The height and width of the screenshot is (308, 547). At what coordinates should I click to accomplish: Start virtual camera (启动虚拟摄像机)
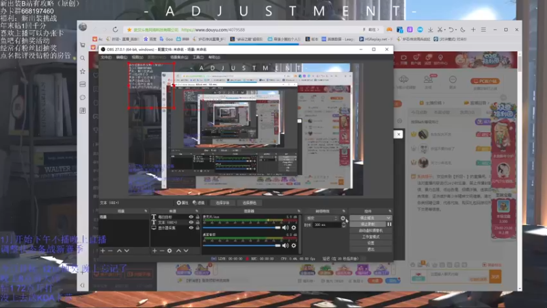371,231
